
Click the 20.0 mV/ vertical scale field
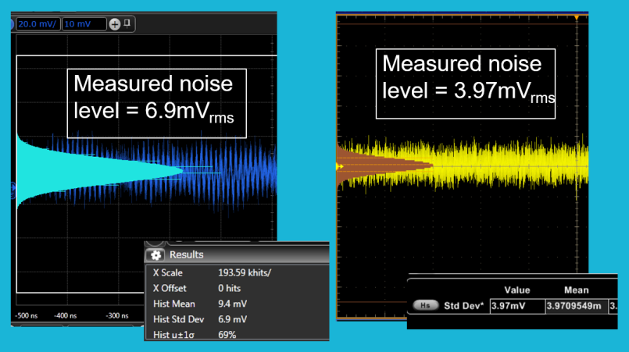click(38, 24)
